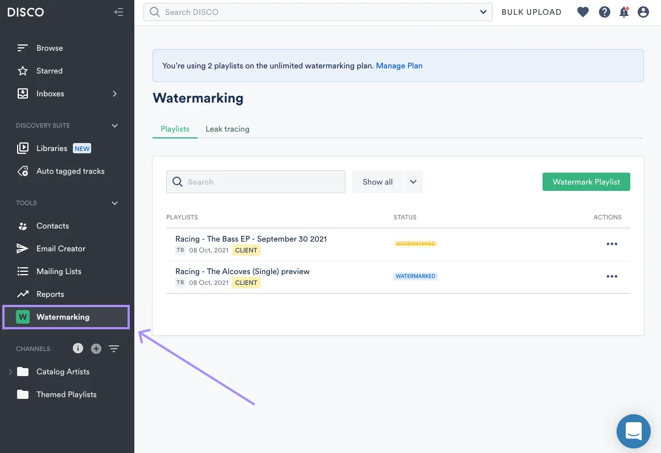View notifications bell icon
The height and width of the screenshot is (453, 661).
[624, 12]
